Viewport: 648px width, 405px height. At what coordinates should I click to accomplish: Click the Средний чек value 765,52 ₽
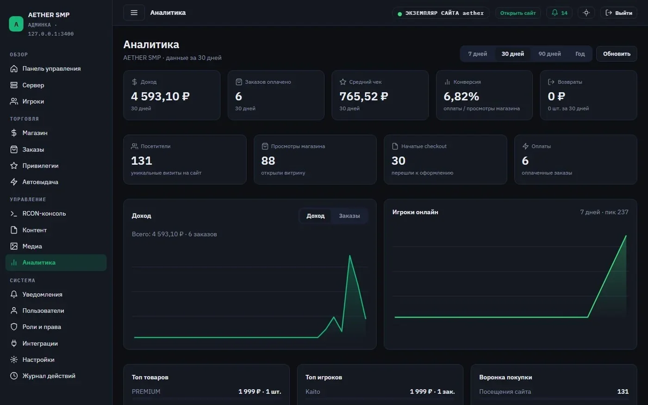[364, 96]
